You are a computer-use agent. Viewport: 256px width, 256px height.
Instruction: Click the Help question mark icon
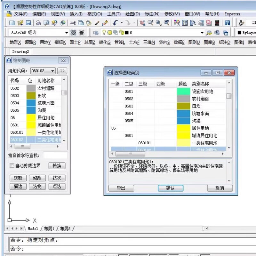point(227,23)
